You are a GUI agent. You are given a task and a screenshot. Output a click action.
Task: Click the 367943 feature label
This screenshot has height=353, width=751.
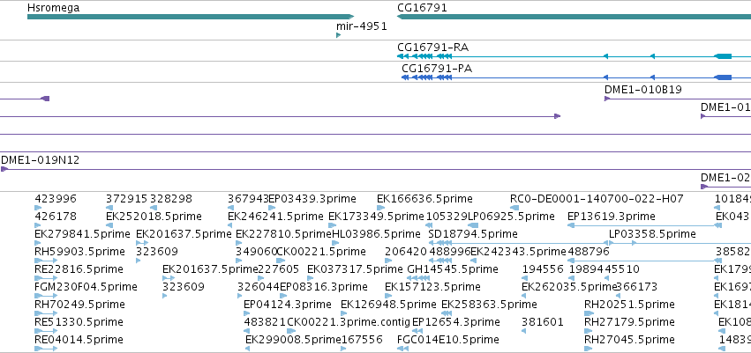(248, 198)
